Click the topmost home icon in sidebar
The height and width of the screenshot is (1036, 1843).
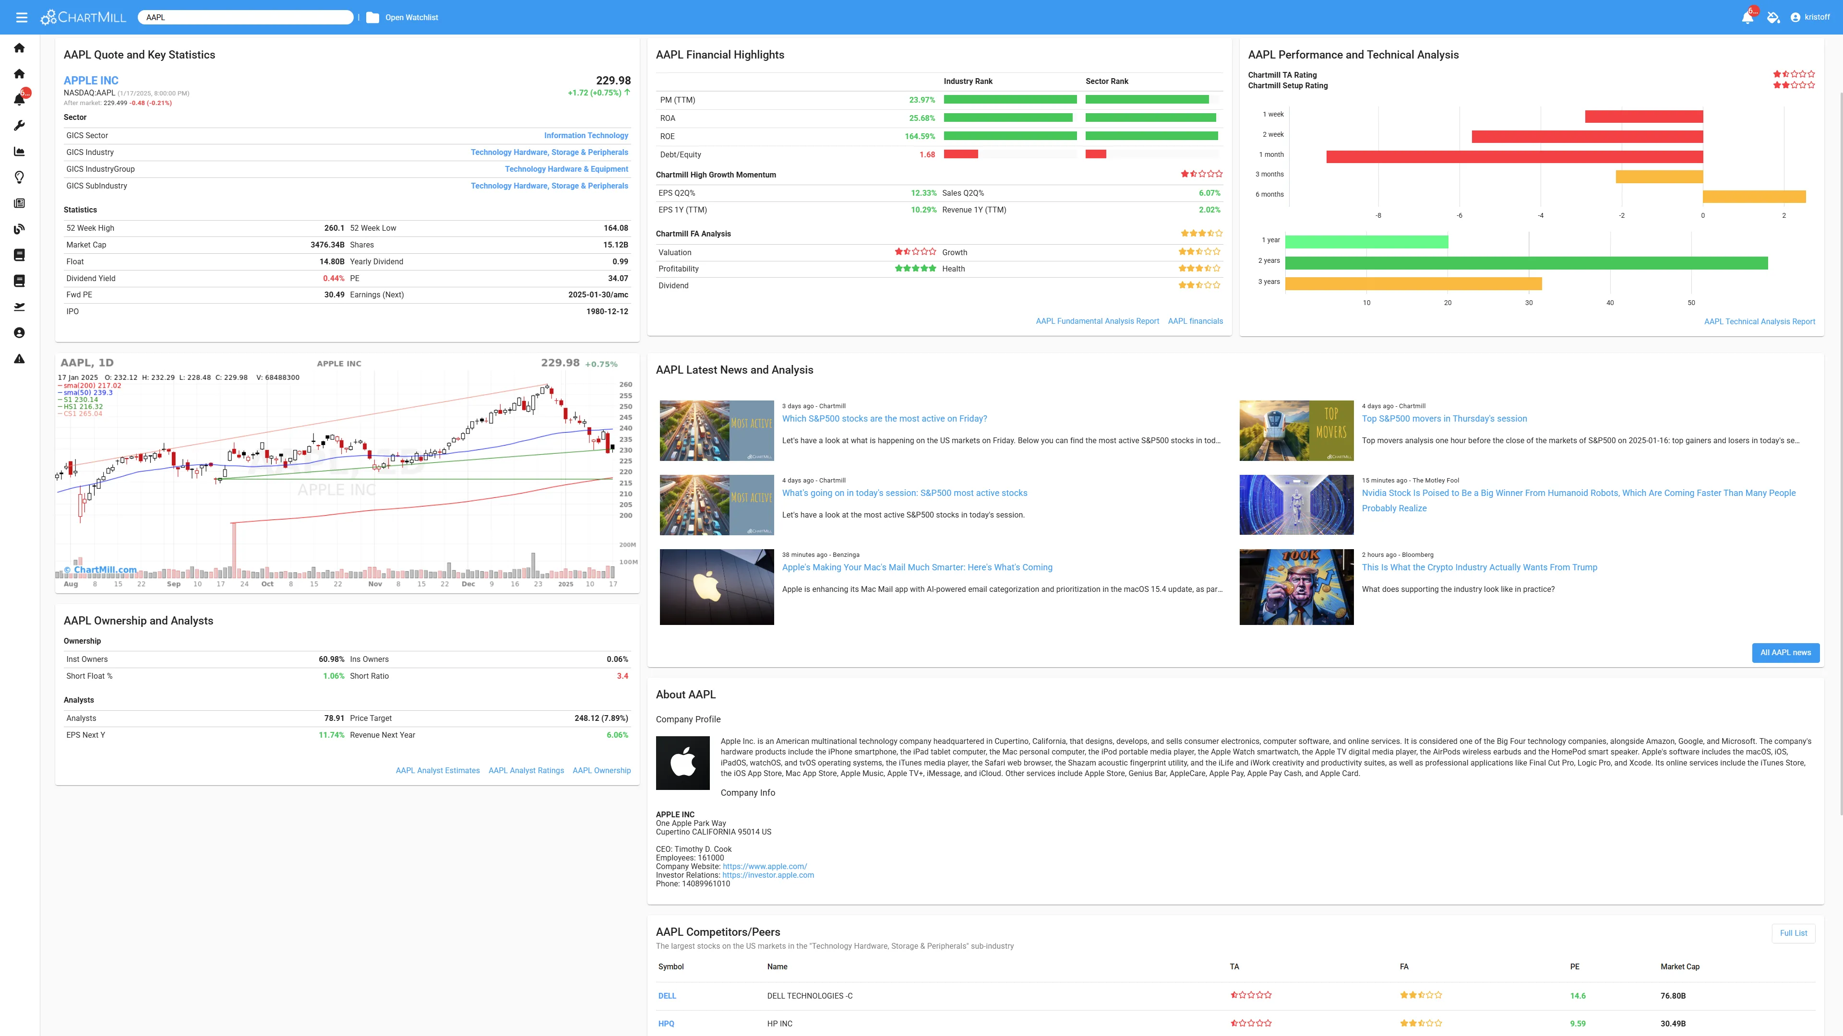(x=19, y=48)
